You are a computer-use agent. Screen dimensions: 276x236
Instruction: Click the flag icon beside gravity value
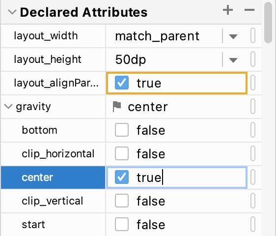[x=117, y=107]
